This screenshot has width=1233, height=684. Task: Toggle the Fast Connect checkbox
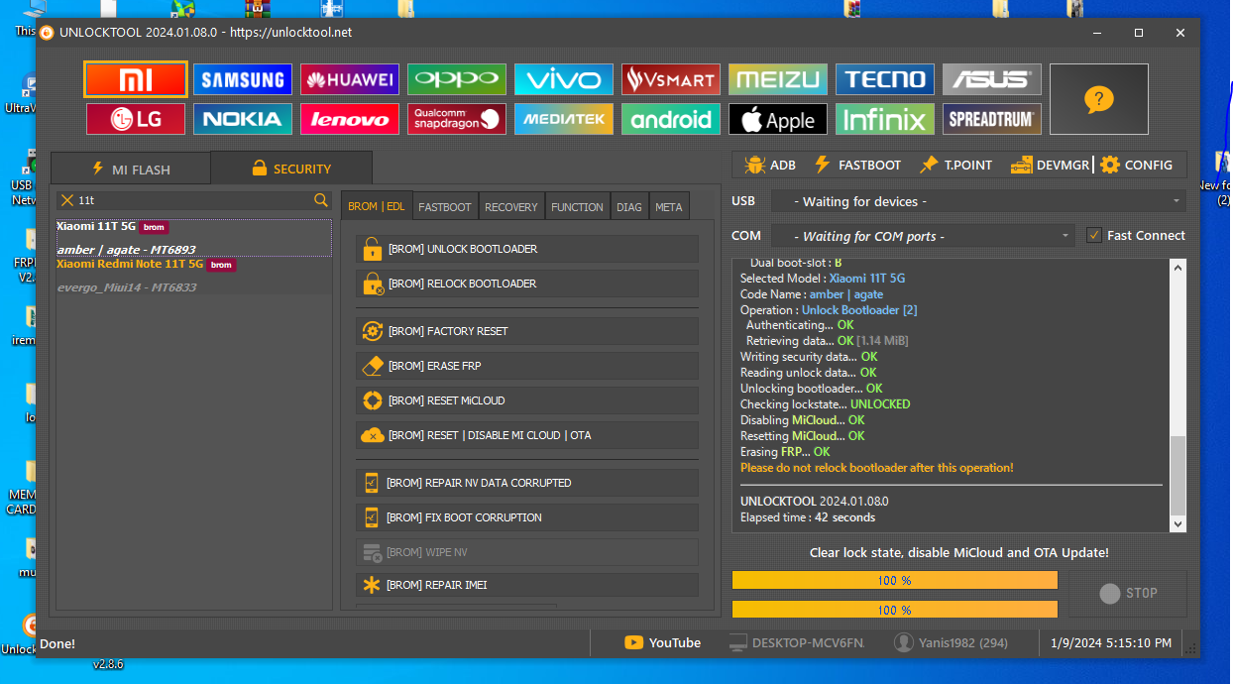point(1094,235)
